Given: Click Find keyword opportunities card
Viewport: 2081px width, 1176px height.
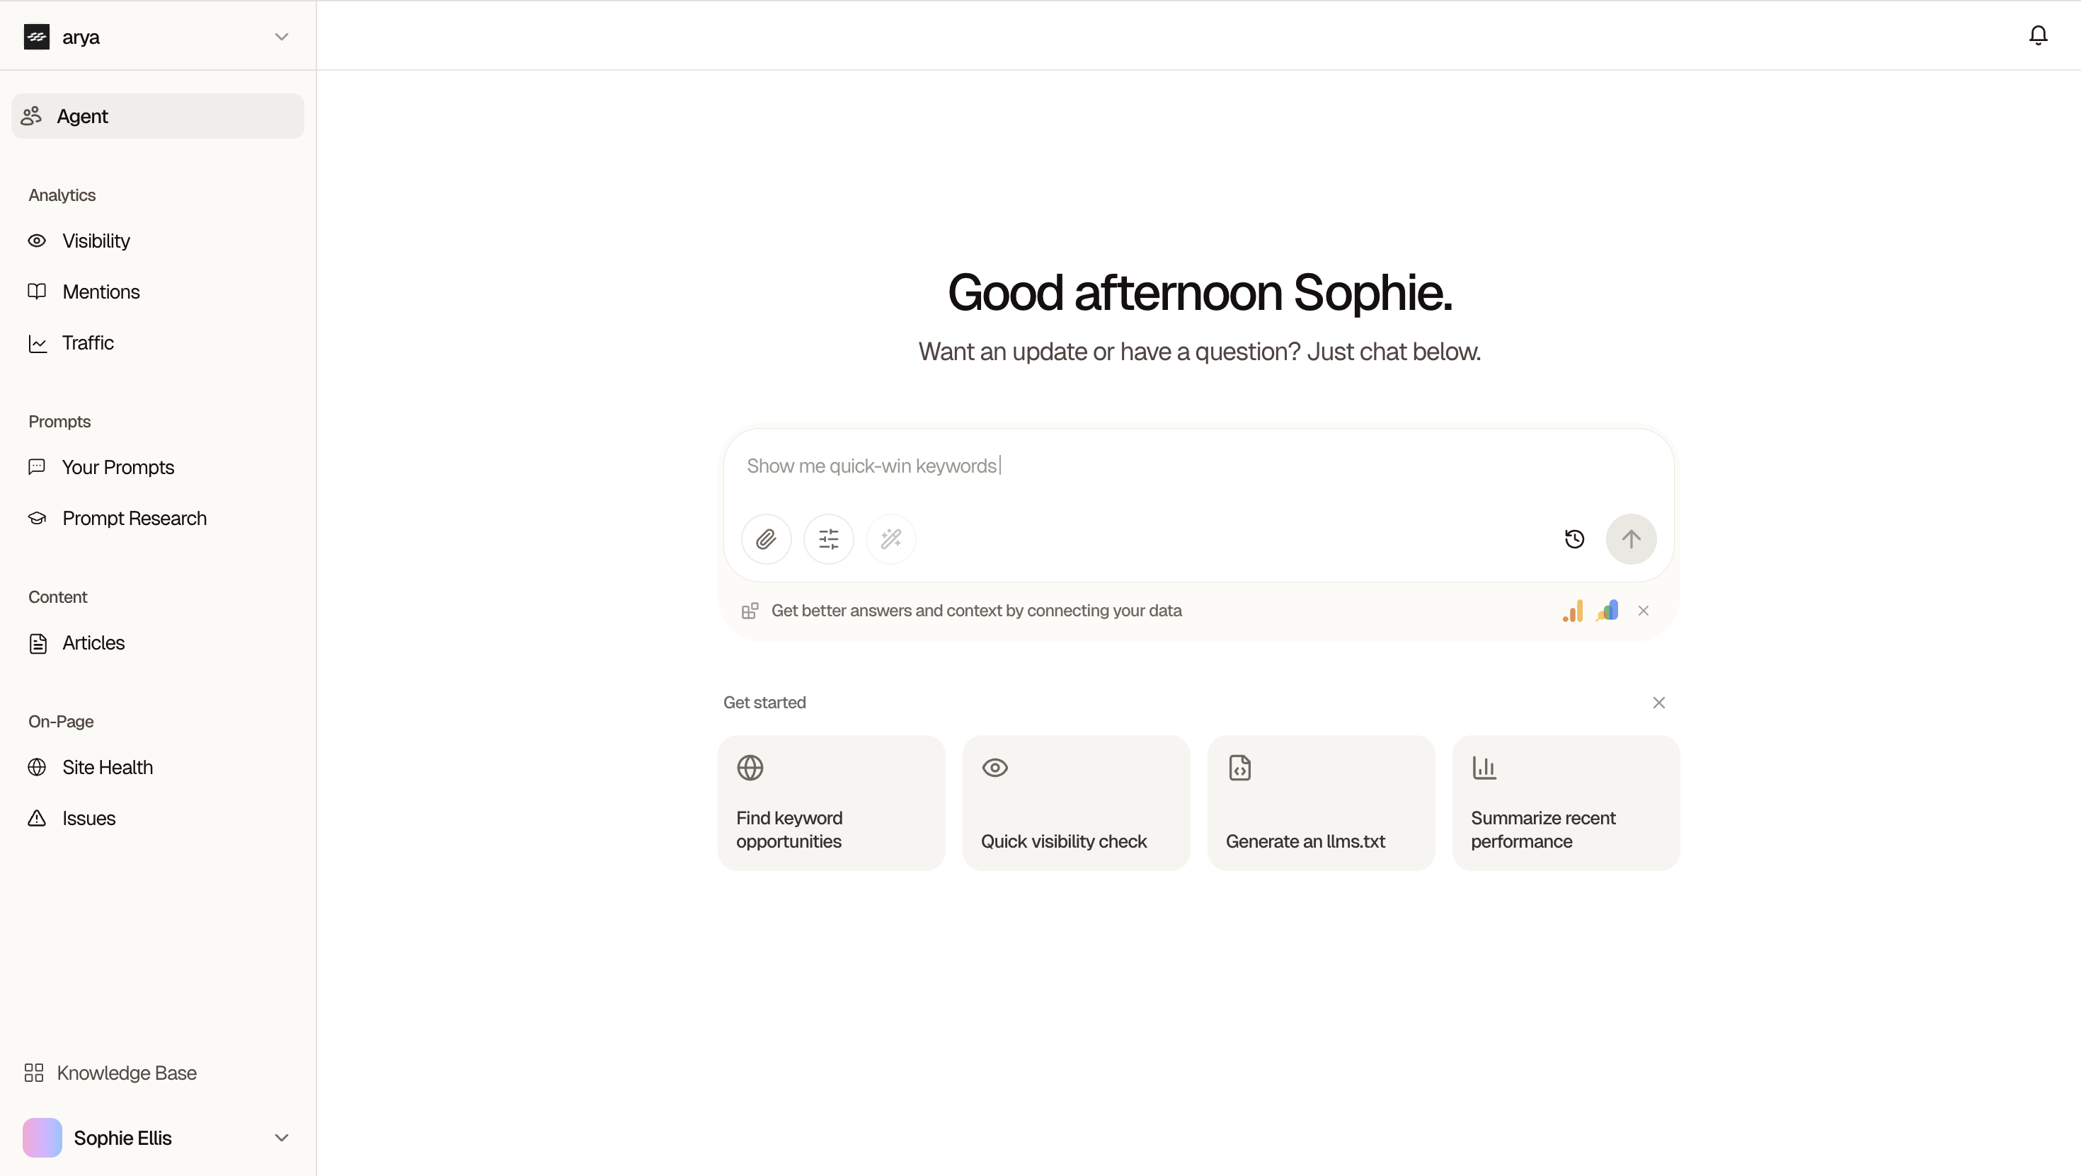Looking at the screenshot, I should tap(830, 803).
